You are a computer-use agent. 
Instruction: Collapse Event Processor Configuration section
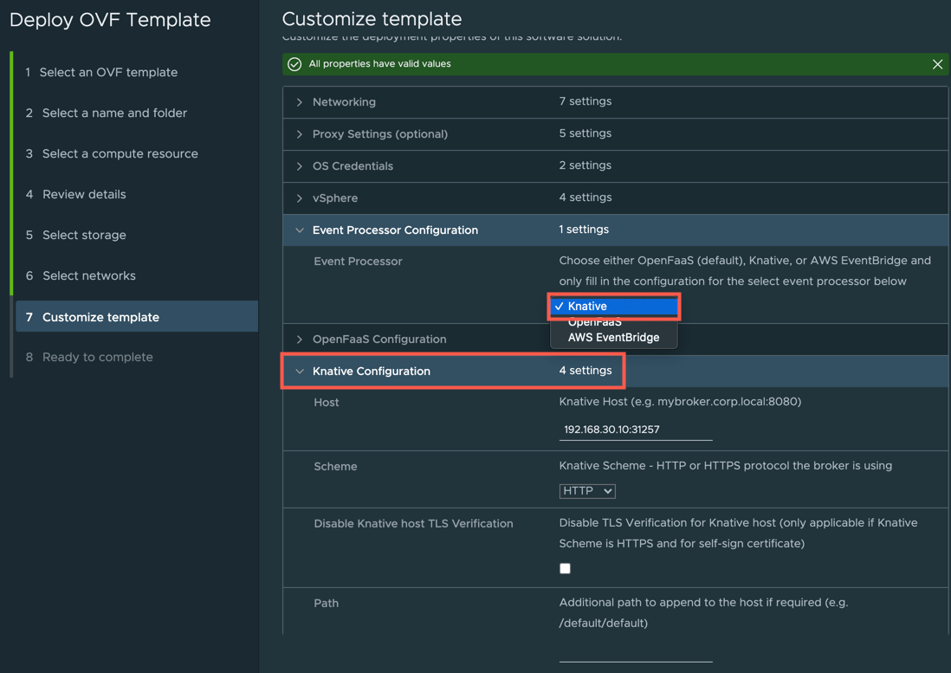[300, 230]
